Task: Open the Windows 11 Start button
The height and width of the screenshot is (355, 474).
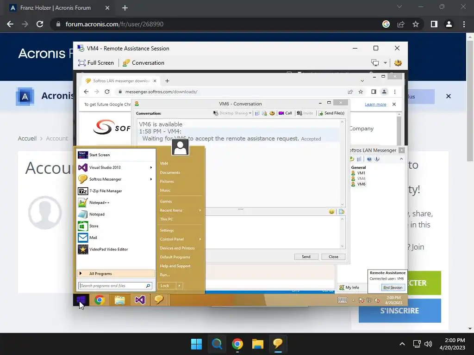Action: (196, 344)
